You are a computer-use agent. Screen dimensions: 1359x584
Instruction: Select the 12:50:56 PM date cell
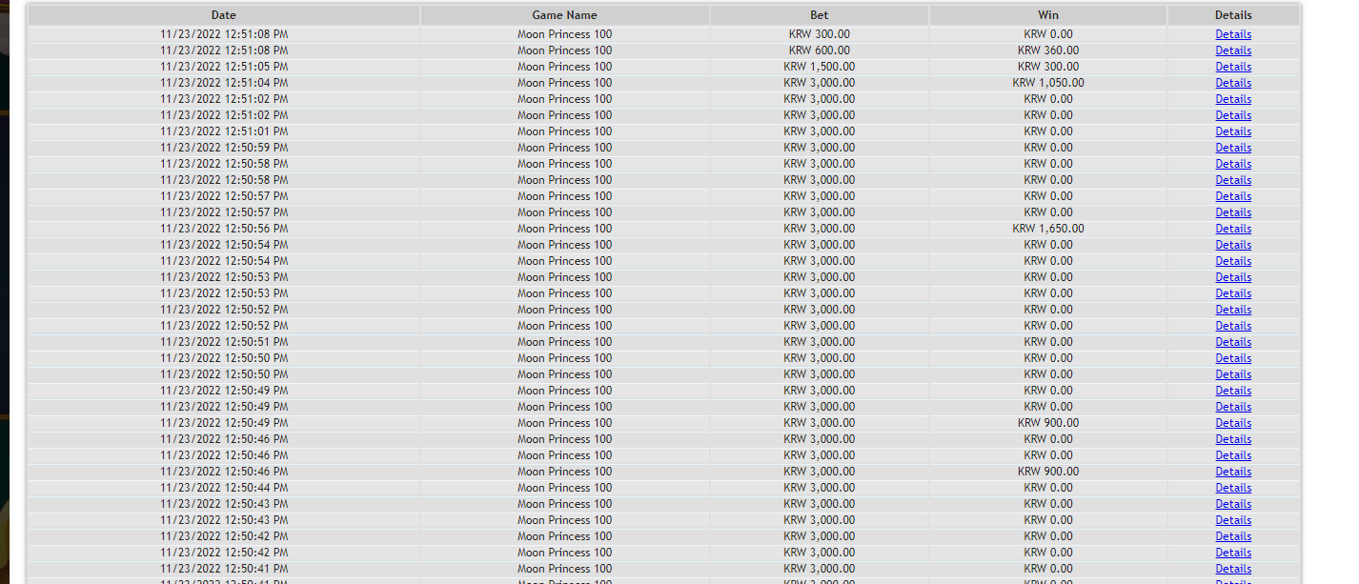click(224, 229)
